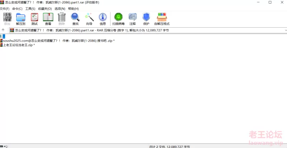The width and height of the screenshot is (287, 148).
Task: Select the 上老王论坛当老王.zip file
Action: [18, 45]
